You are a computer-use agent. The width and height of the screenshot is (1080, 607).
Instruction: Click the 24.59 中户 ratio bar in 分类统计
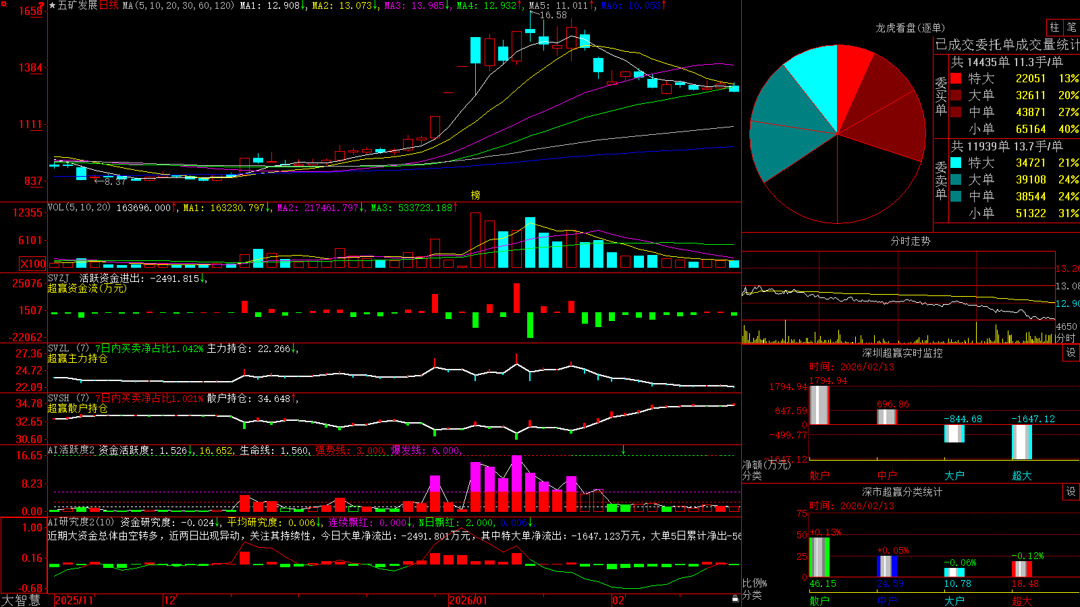(x=887, y=567)
